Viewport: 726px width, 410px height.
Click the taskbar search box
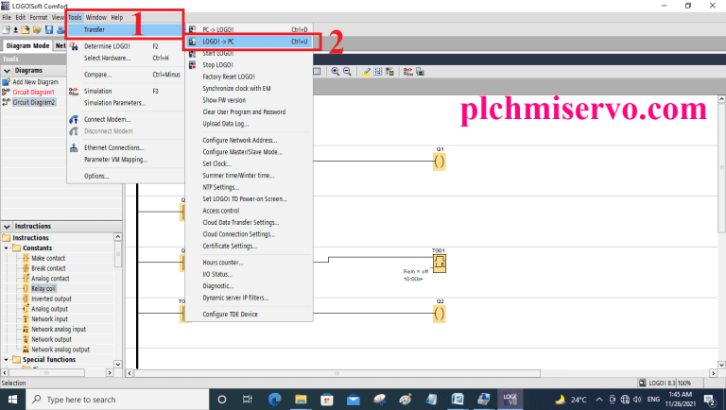(116, 400)
